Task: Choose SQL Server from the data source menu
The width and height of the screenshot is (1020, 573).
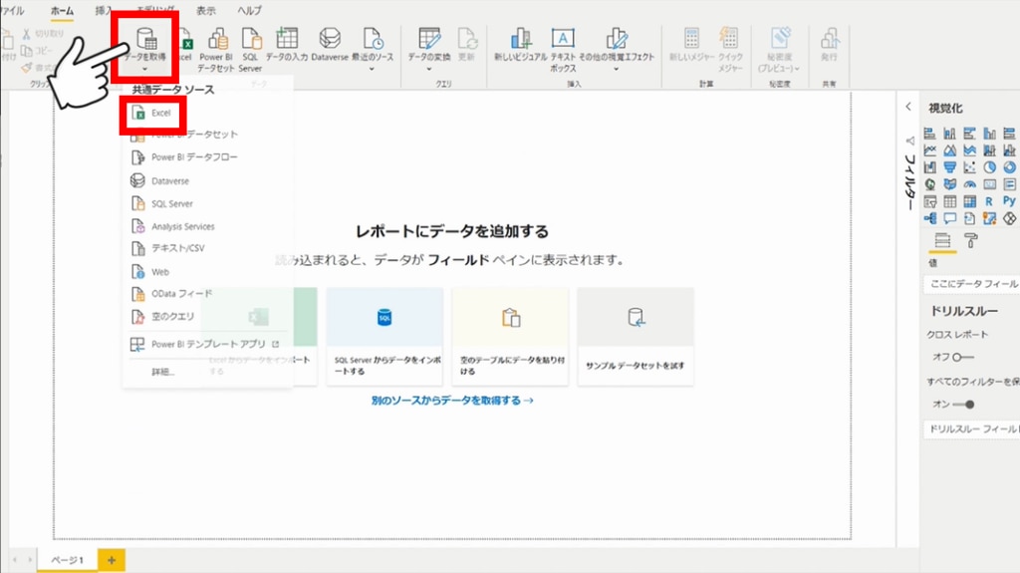Action: (x=207, y=203)
